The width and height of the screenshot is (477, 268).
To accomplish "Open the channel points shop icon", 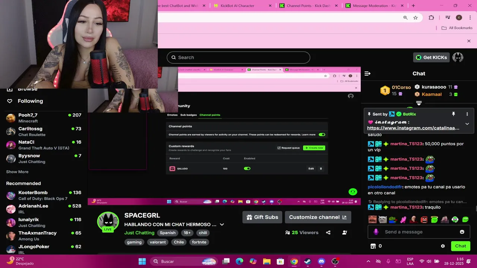I will coord(373,246).
